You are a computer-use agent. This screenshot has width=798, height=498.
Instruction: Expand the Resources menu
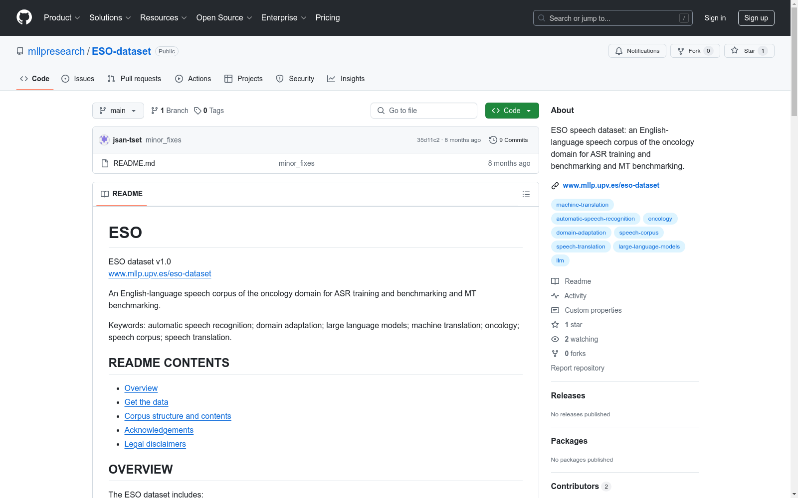(164, 18)
